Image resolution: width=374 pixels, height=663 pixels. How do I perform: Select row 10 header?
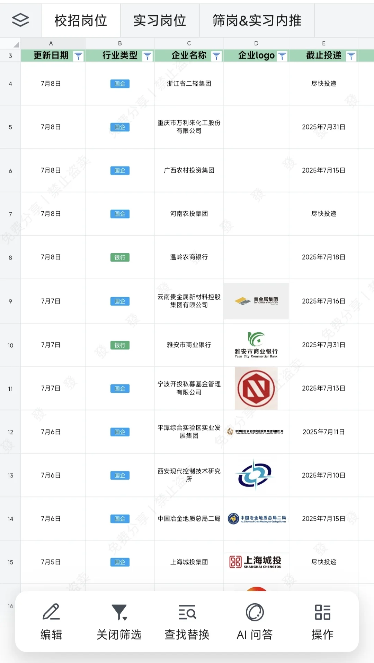pos(10,345)
